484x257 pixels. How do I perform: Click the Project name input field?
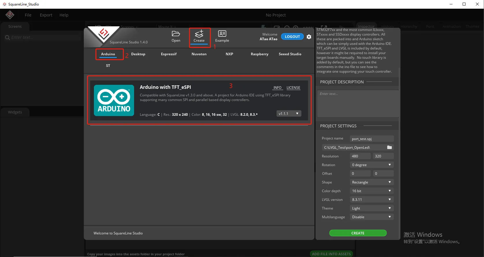(371, 139)
